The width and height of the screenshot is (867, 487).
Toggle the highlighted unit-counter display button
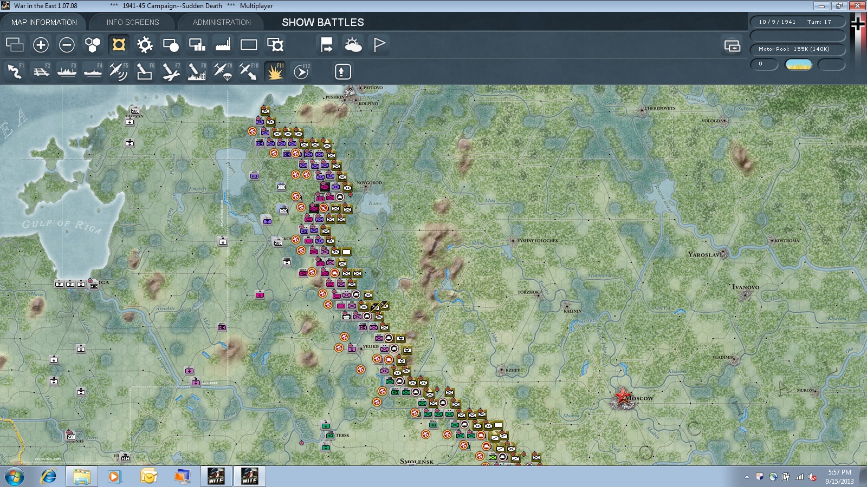(x=119, y=45)
